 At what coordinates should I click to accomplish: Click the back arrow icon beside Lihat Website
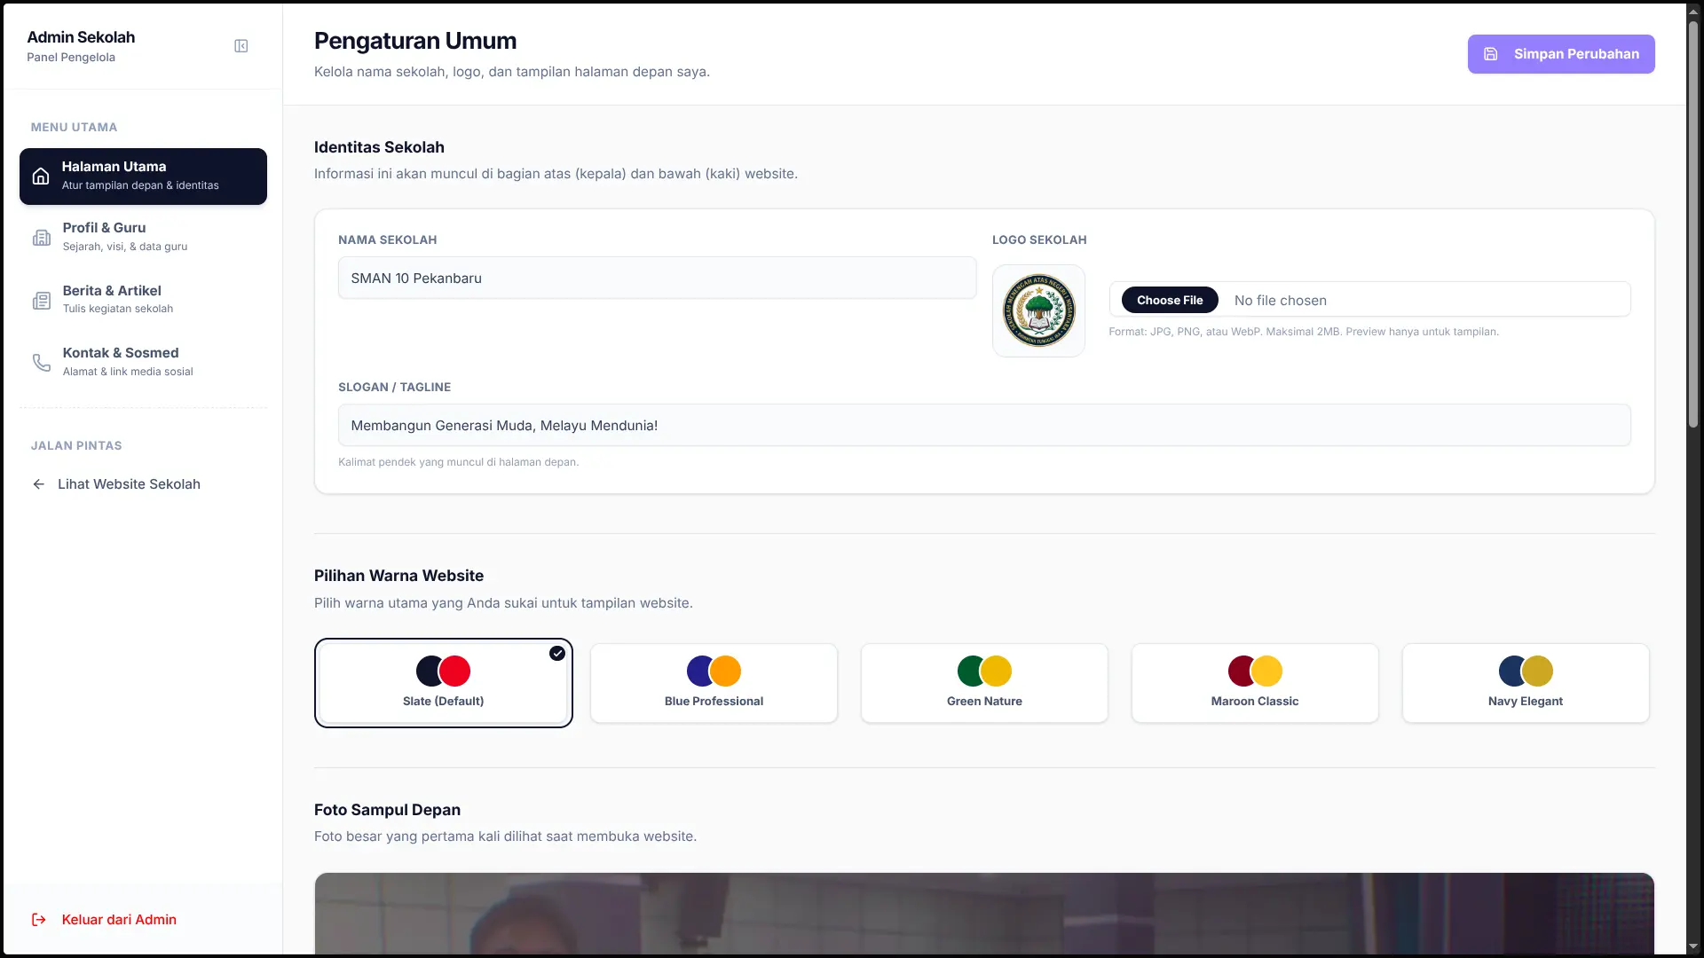pos(39,484)
